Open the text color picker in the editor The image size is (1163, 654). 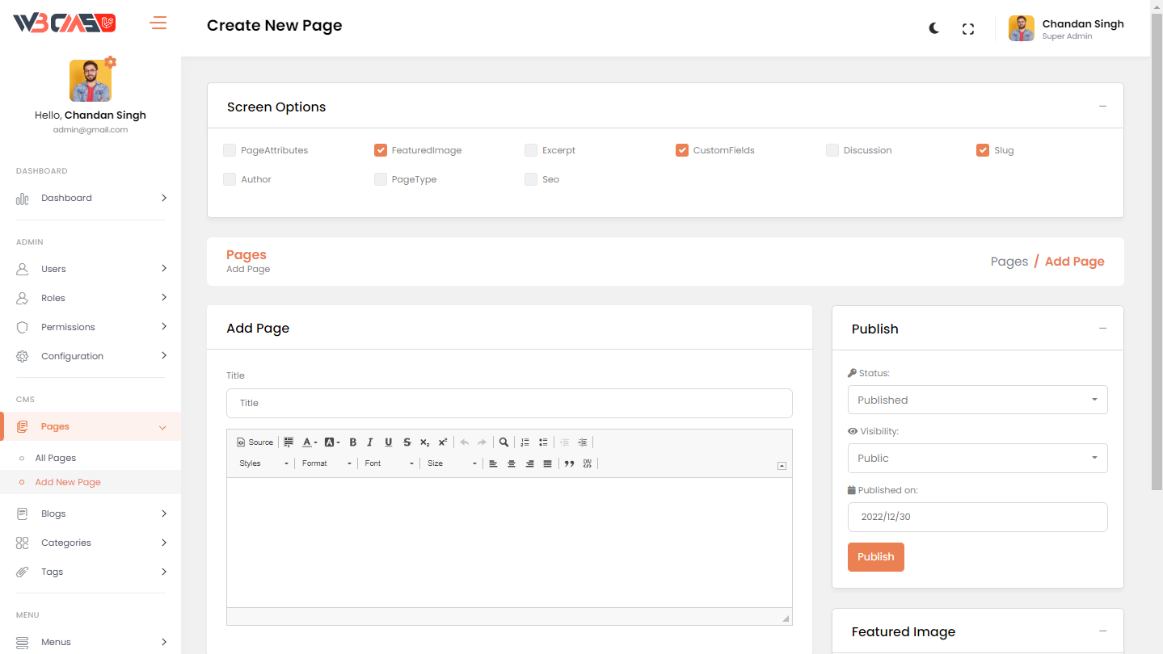(310, 442)
